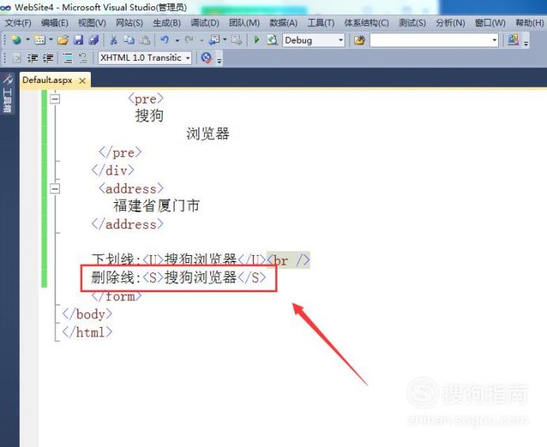Close the Default.aspx tab
The height and width of the screenshot is (447, 547).
coord(82,81)
